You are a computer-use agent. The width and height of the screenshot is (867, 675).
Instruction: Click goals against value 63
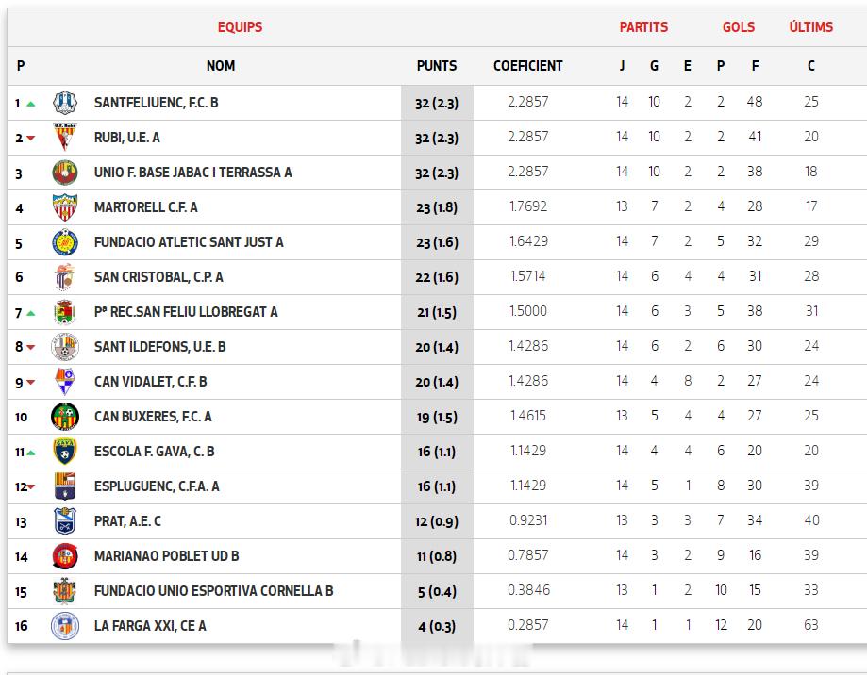pyautogui.click(x=811, y=625)
